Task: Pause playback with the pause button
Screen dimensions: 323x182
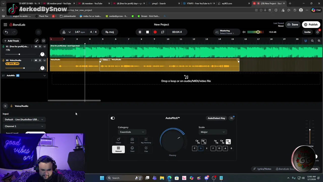Action: pyautogui.click(x=140, y=32)
